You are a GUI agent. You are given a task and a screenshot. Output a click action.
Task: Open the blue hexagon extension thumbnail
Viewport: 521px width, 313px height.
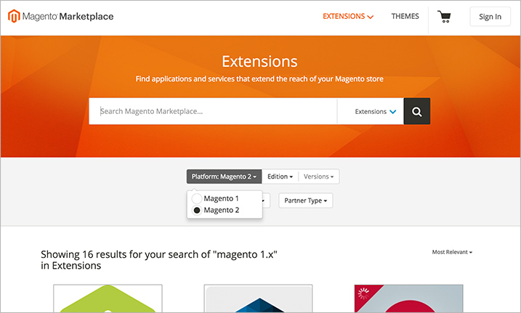(x=258, y=298)
